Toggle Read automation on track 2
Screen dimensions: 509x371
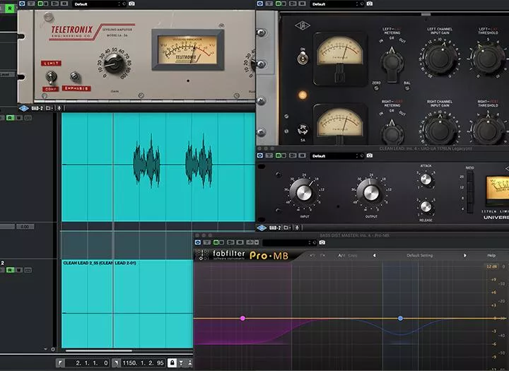[x=10, y=270]
